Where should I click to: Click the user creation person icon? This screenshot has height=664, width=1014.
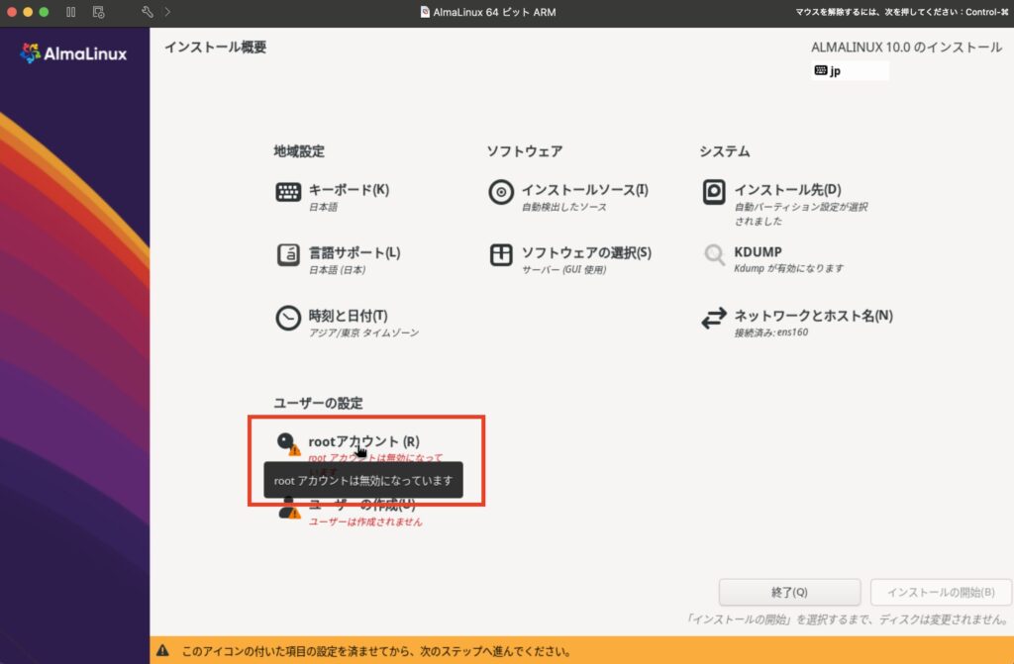288,509
